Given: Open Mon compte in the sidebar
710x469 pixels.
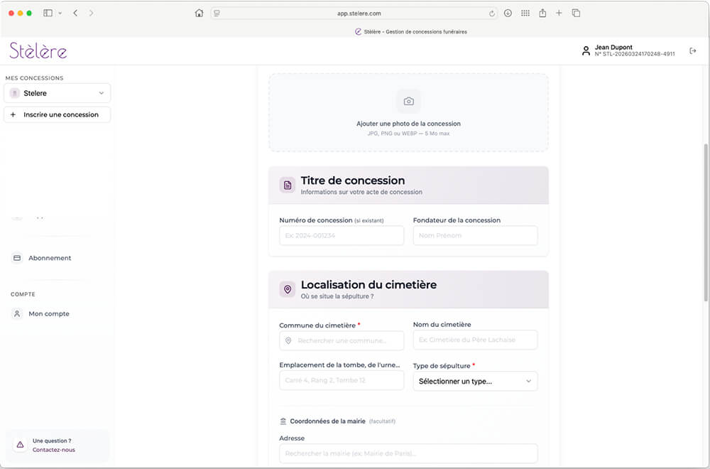Looking at the screenshot, I should pyautogui.click(x=49, y=313).
